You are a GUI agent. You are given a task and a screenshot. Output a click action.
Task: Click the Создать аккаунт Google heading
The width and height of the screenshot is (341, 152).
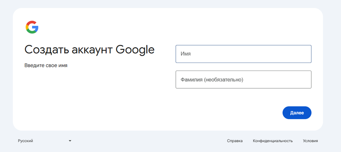point(90,50)
